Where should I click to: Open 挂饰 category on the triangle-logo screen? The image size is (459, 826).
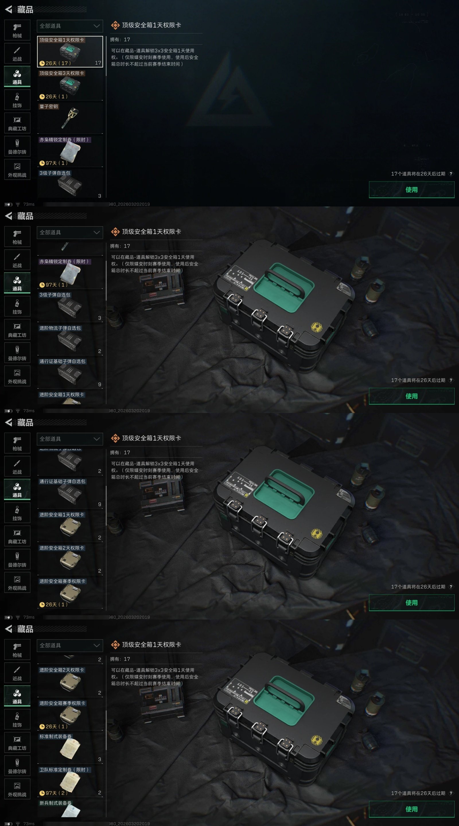pyautogui.click(x=17, y=100)
